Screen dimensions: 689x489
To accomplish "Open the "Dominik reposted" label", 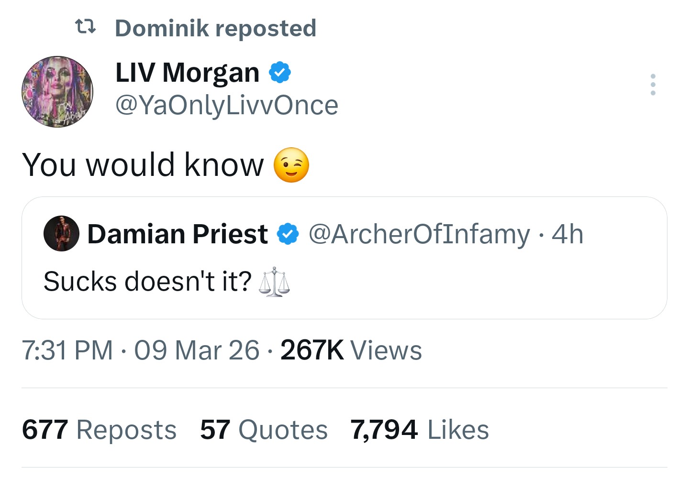I will pyautogui.click(x=215, y=28).
